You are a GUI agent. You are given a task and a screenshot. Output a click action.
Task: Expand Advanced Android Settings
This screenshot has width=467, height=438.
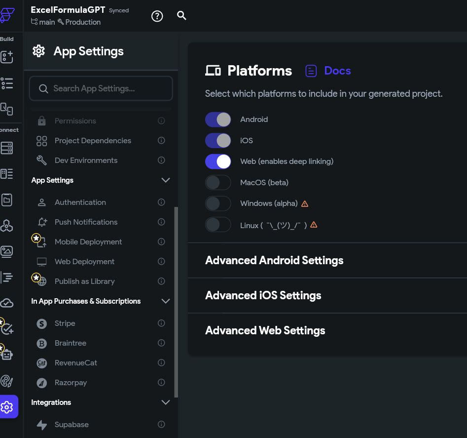point(274,260)
